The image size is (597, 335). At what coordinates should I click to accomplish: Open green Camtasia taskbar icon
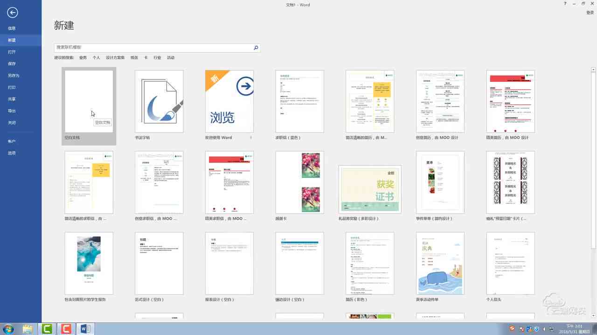point(47,329)
